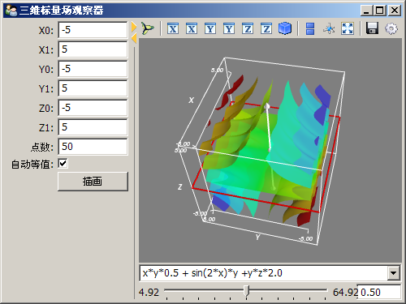Click the Z1 input field

coord(93,127)
